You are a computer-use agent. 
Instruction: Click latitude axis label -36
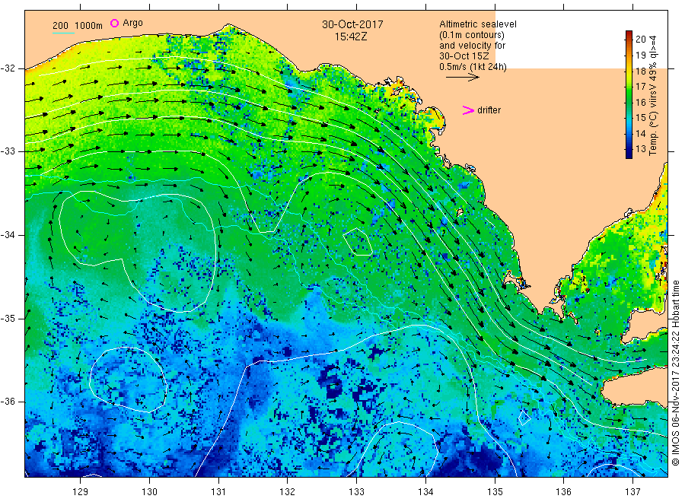click(8, 402)
